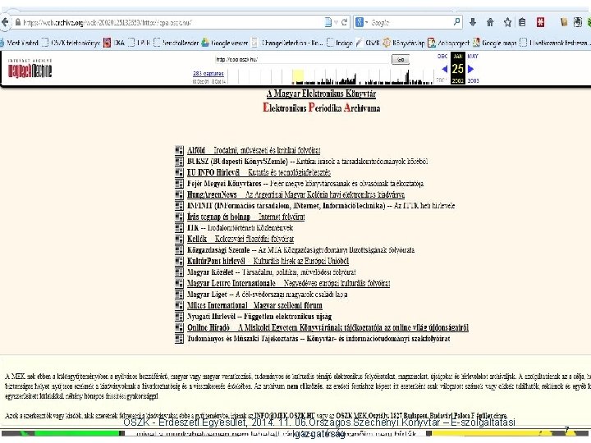
Task: Click the Wayback Machine URL input field
Action: pyautogui.click(x=303, y=59)
